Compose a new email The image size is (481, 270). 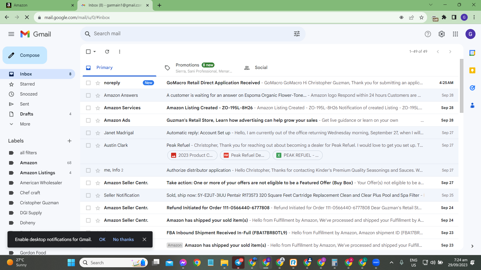[x=25, y=55]
